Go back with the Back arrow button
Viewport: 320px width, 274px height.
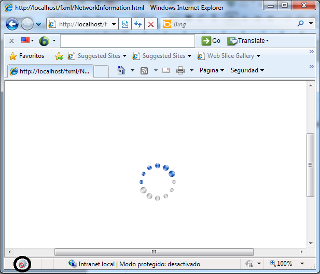point(12,24)
